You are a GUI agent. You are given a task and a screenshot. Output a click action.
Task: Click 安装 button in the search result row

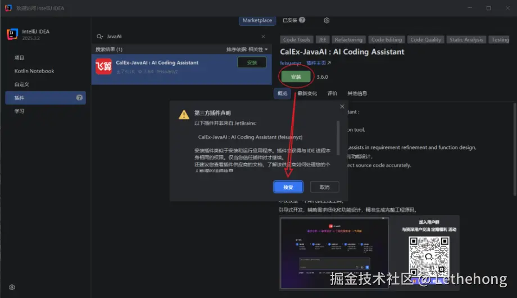[x=252, y=62]
